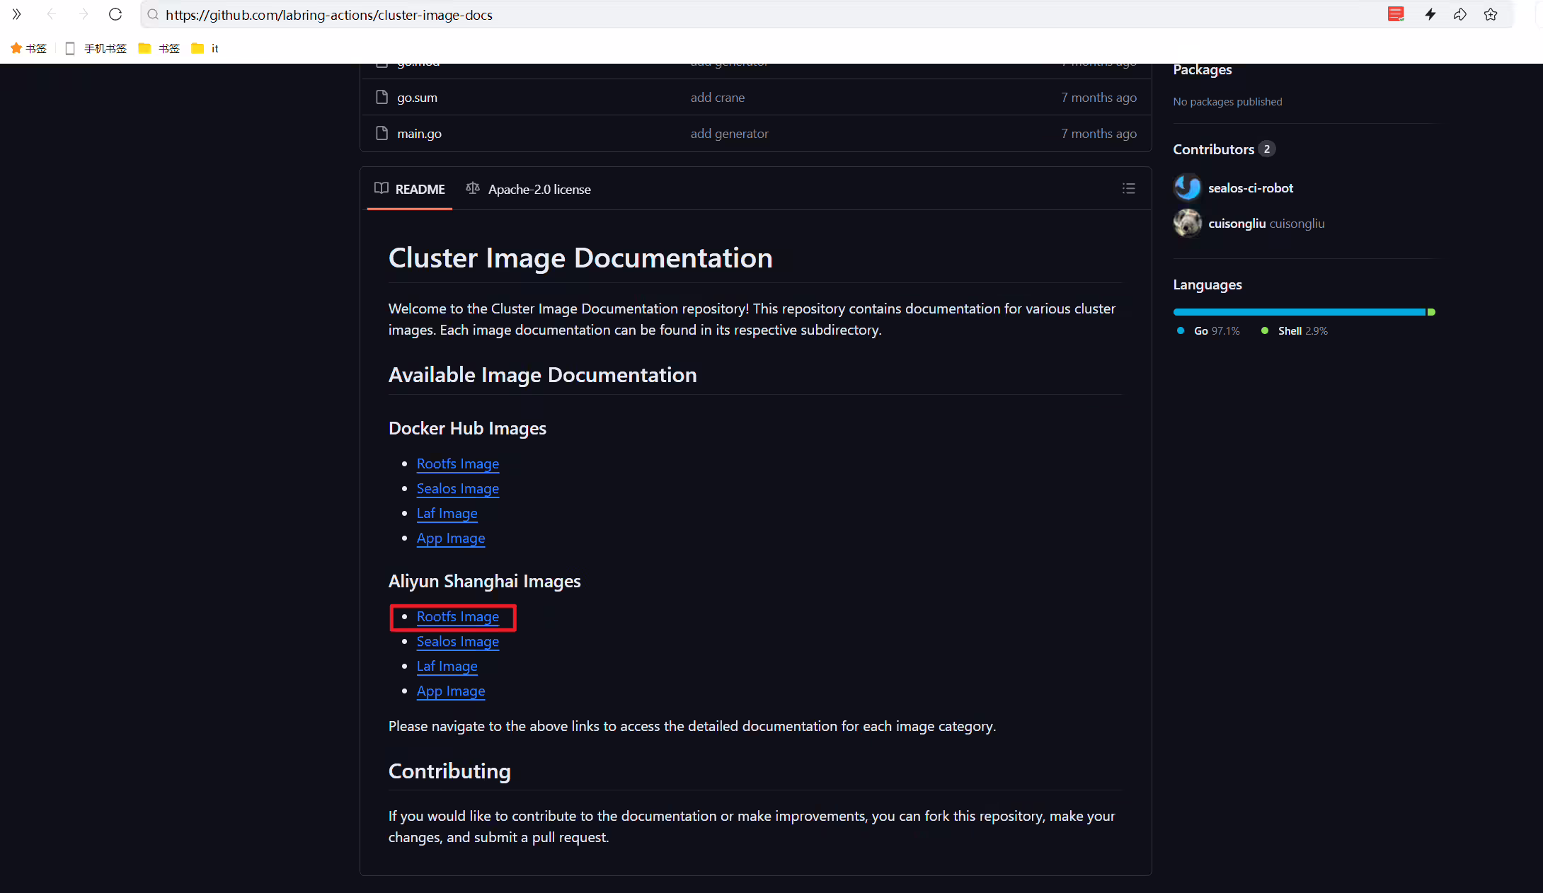Click the search icon in address bar
The height and width of the screenshot is (893, 1543).
tap(153, 14)
